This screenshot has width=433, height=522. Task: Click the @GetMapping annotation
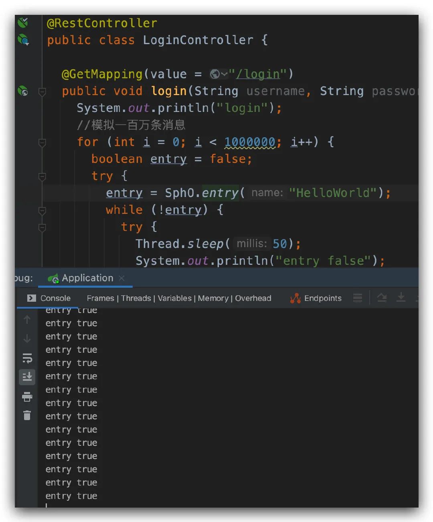coord(102,74)
